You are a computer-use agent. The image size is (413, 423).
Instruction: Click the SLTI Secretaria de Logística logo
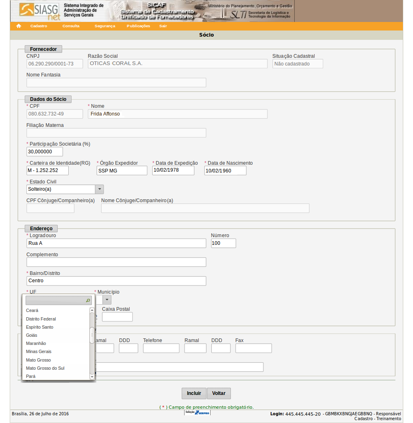260,14
